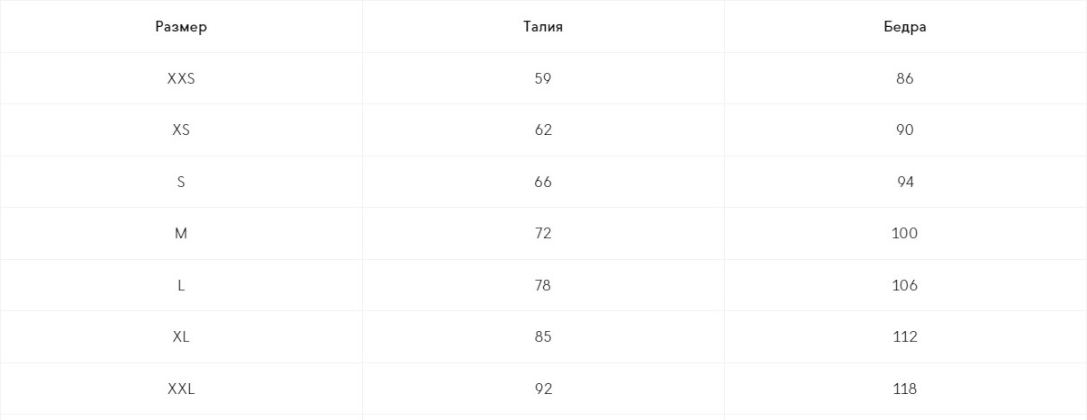Screen dimensions: 1087x420
Task: Click hips value 86
Action: [905, 78]
